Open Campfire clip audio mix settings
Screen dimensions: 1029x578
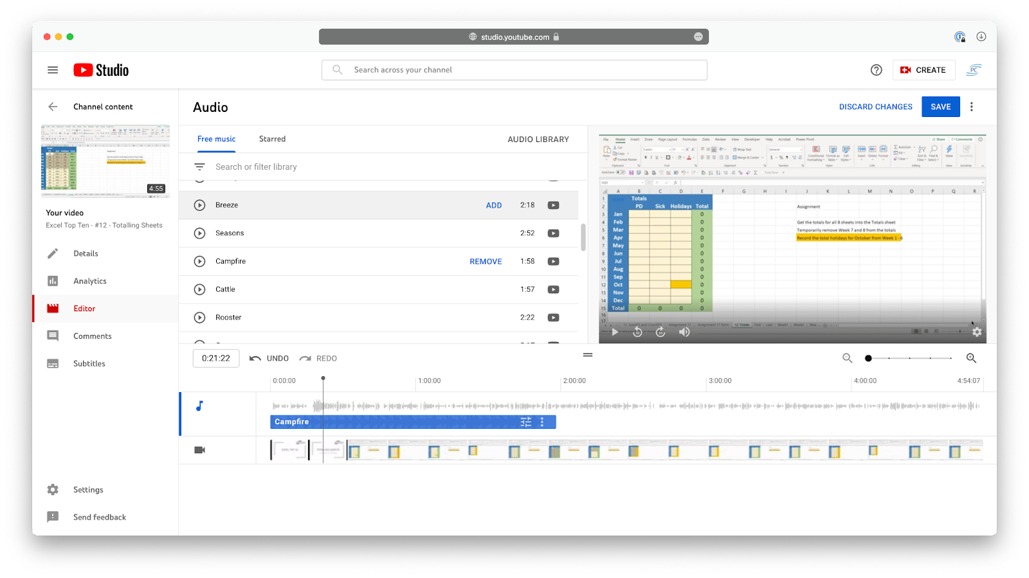(x=526, y=422)
